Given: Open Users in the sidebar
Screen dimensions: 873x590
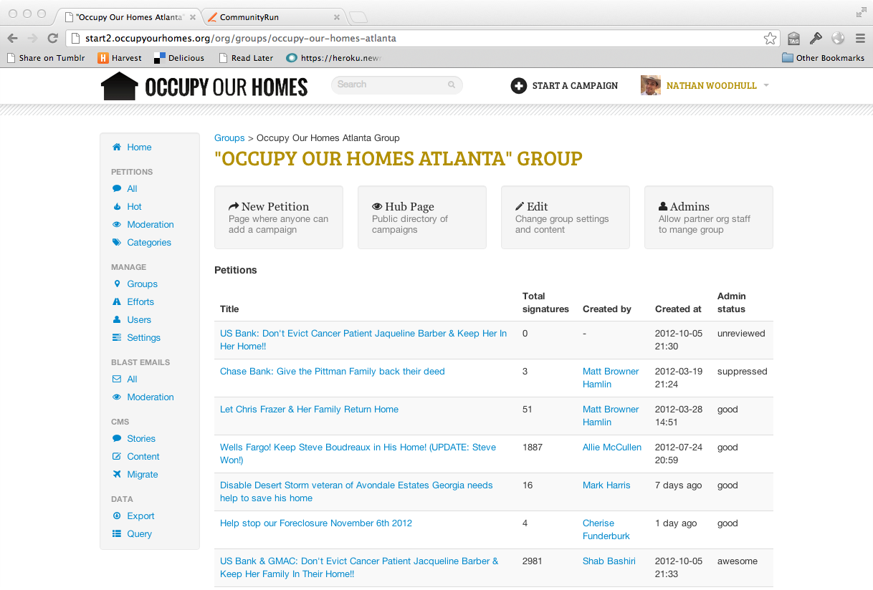Looking at the screenshot, I should click(x=139, y=320).
